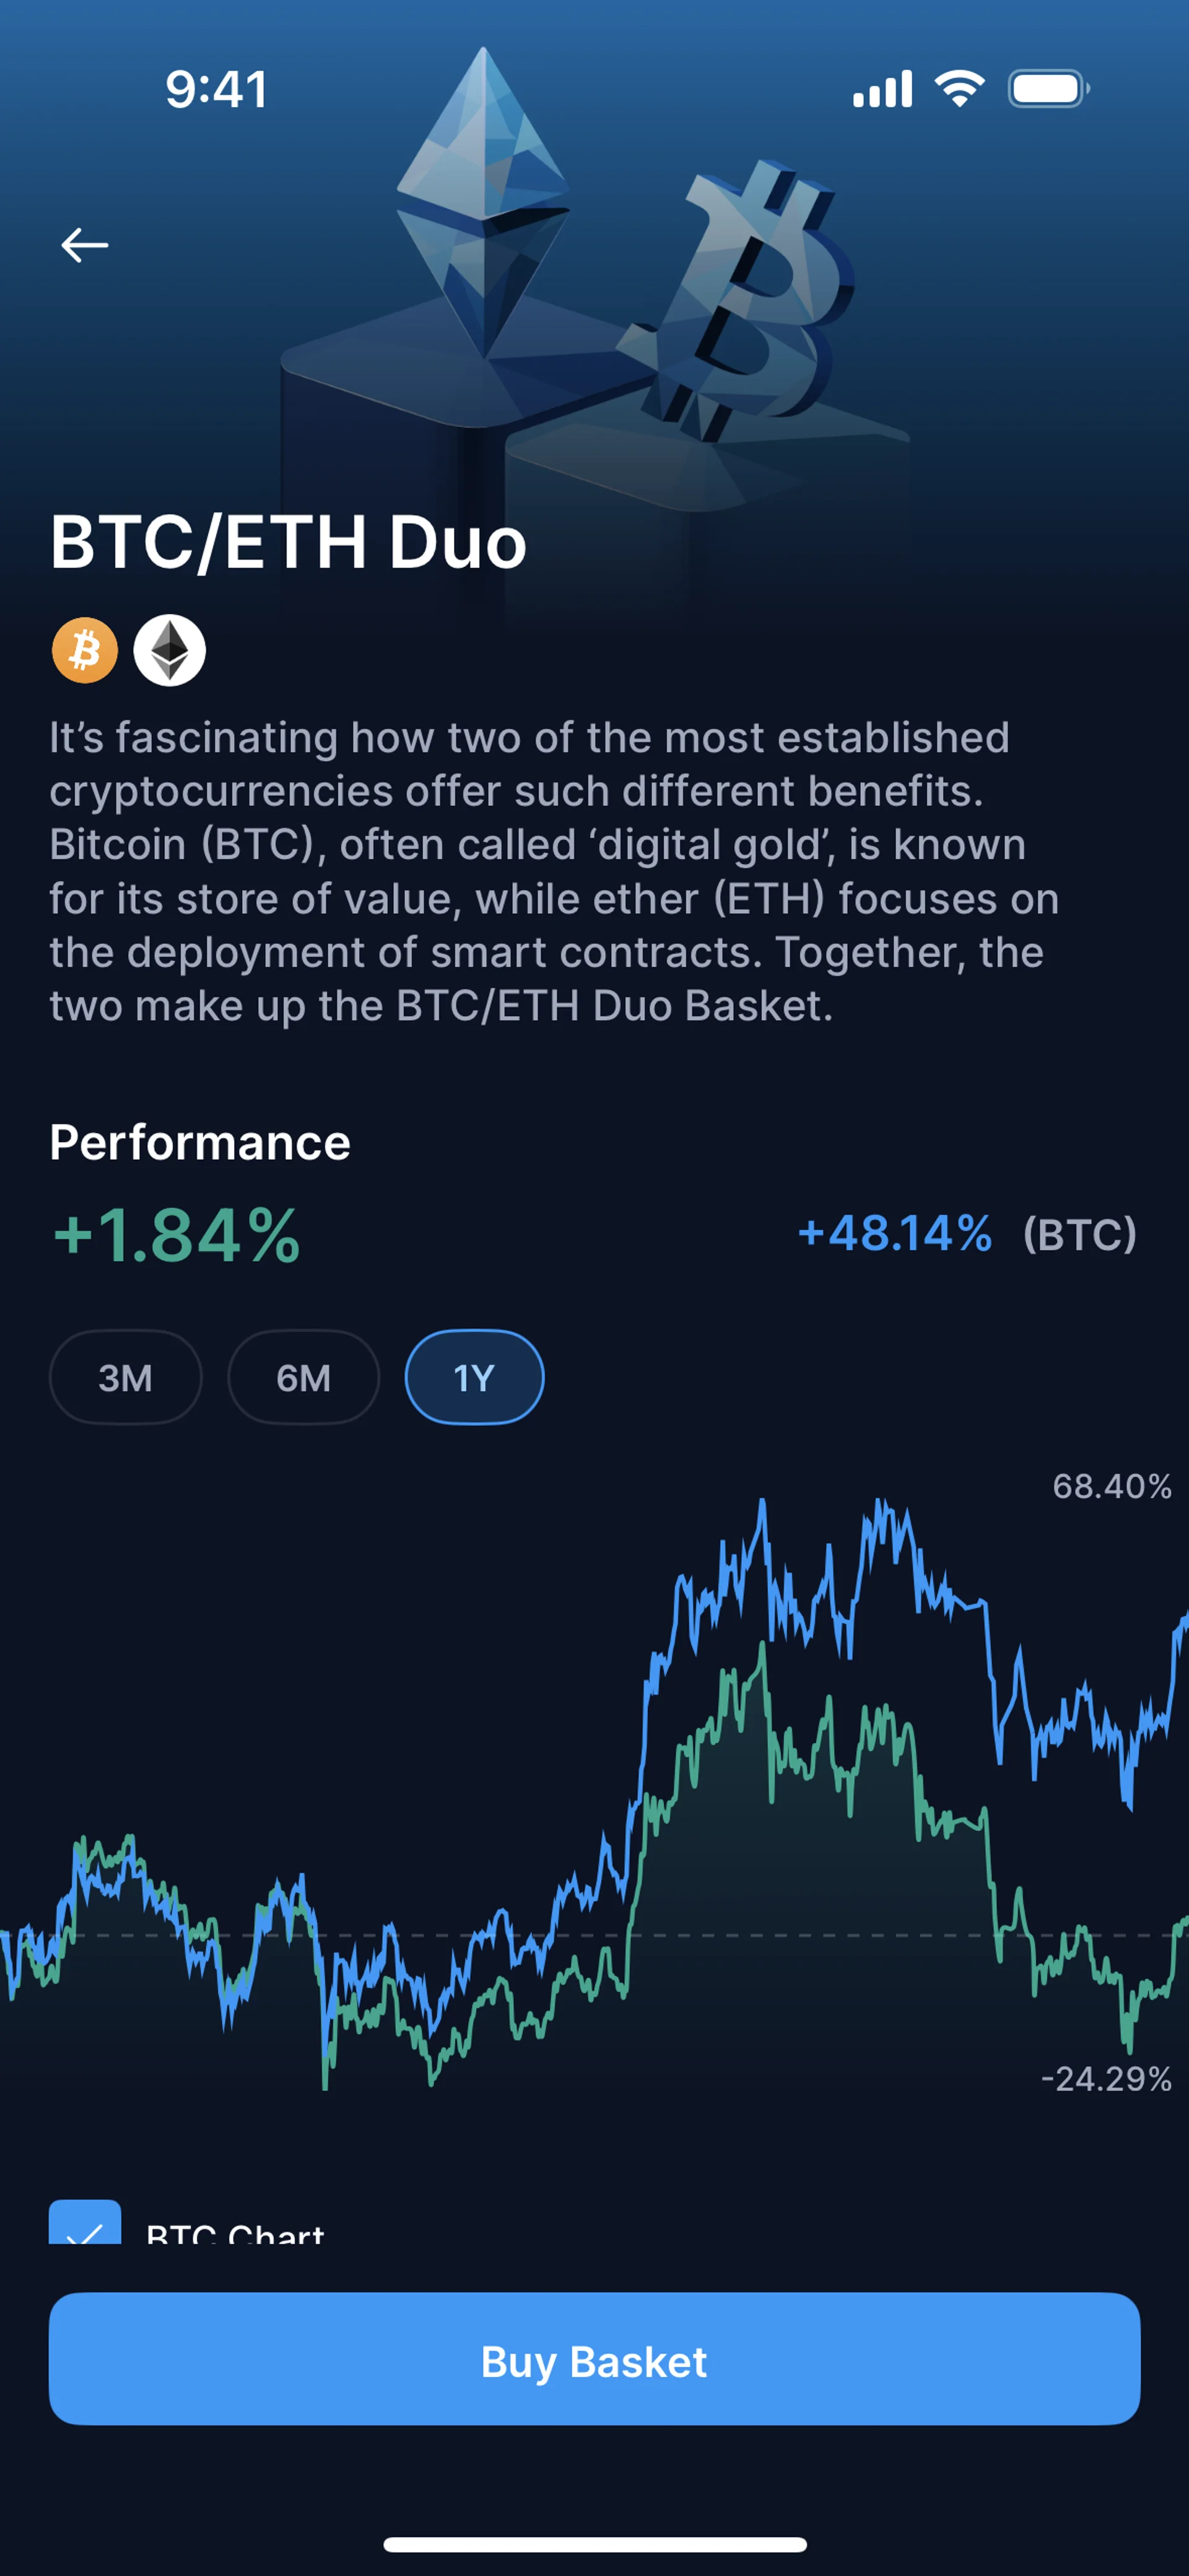This screenshot has height=2576, width=1189.
Task: Tap the home indicator bar
Action: 594,2544
